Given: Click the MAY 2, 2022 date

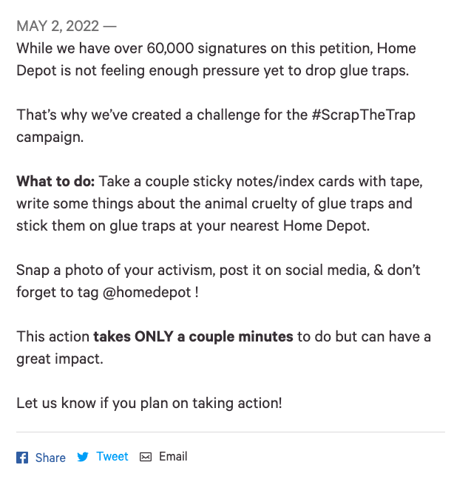Looking at the screenshot, I should (x=58, y=27).
